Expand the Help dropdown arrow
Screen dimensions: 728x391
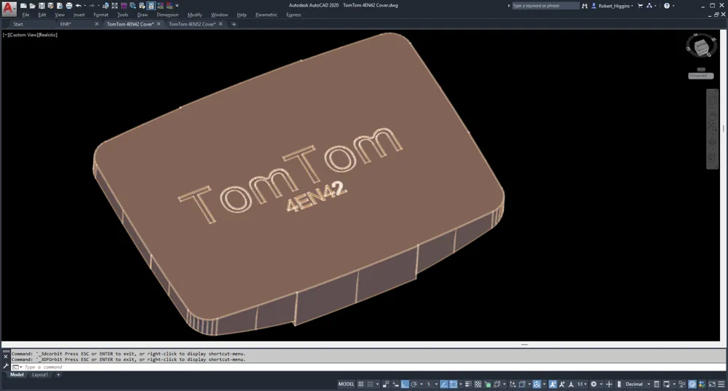(673, 6)
